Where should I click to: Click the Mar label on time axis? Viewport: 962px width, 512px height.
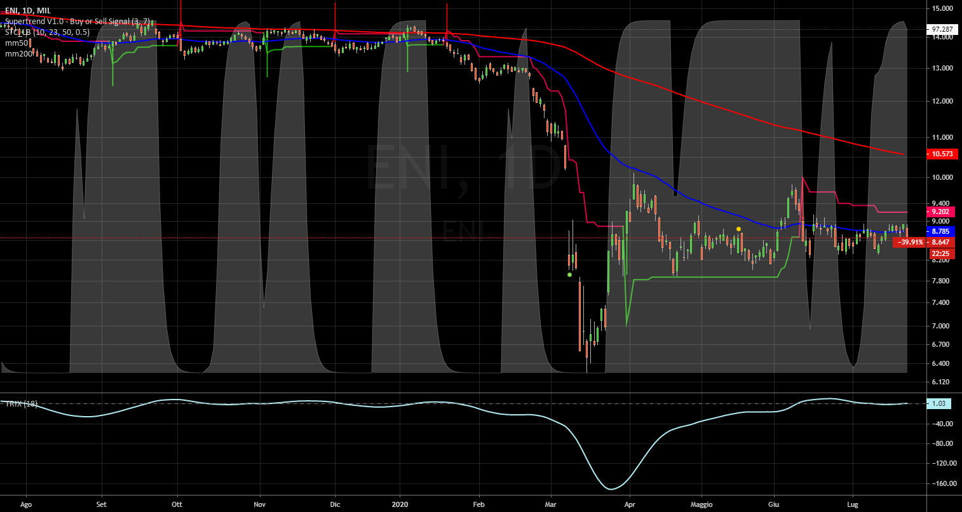pyautogui.click(x=552, y=505)
